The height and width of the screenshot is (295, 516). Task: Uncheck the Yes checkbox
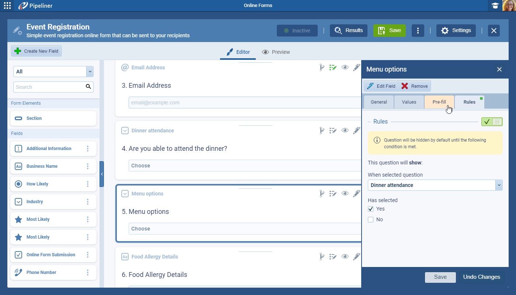371,209
